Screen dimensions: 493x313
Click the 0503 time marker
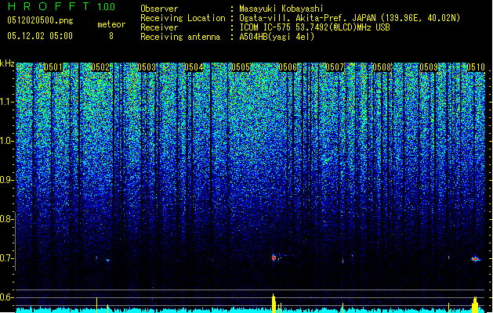click(147, 67)
